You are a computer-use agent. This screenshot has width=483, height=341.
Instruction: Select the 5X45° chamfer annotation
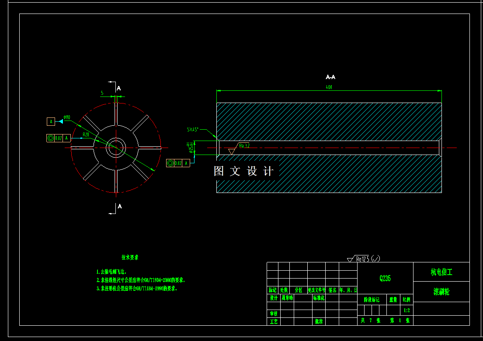pos(193,130)
